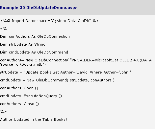Click the strUpdate SQL assignment line
Viewport: 155px width, 129px height.
(65, 72)
